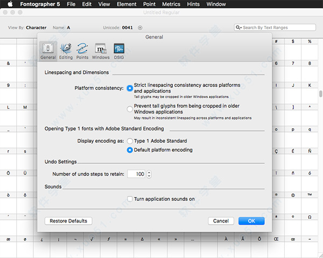The width and height of the screenshot is (323, 258).
Task: Select the glyph cell labeled K
Action: point(310,93)
